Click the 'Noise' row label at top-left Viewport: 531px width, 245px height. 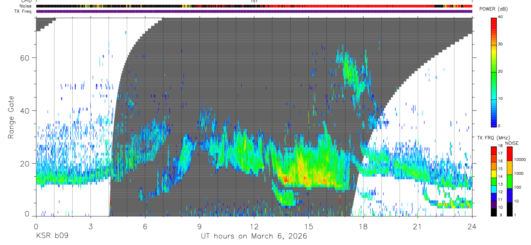point(26,6)
